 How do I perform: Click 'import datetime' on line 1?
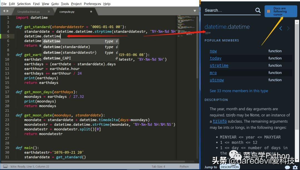32,18
